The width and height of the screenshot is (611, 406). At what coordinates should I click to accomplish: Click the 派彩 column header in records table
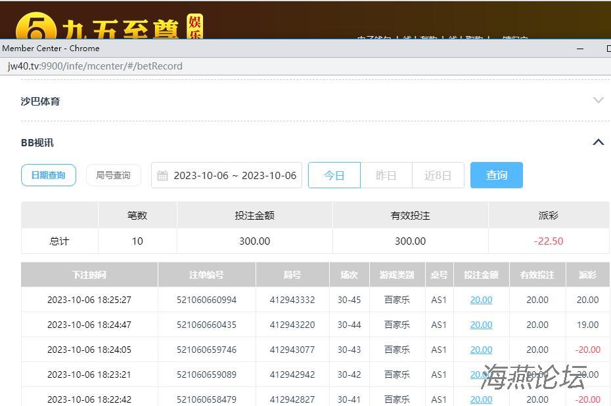tap(587, 275)
